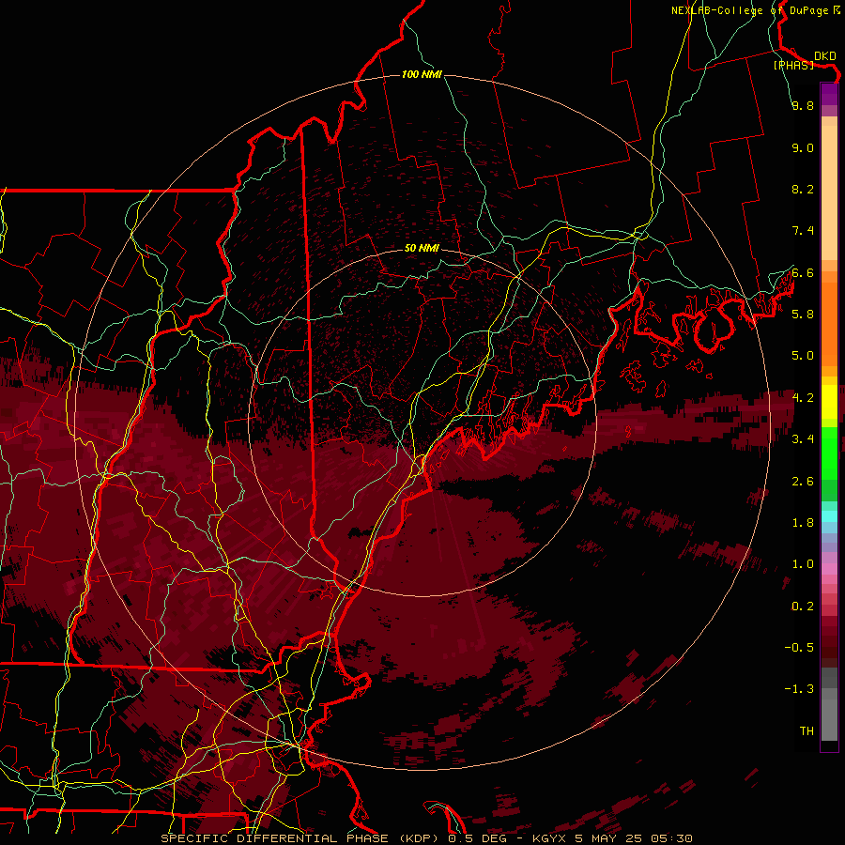
Task: Click the '1.0' scale value
Action: [x=803, y=564]
